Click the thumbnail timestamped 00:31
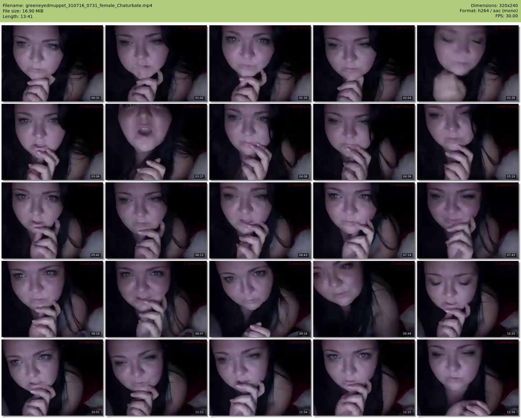Viewport: 521px width, 418px height. click(52, 63)
